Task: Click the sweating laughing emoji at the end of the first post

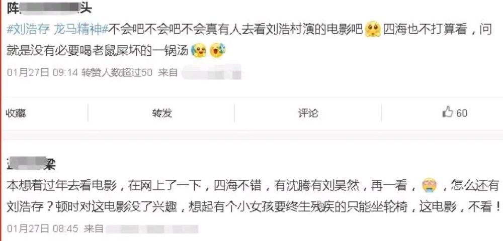Action: pos(217,50)
